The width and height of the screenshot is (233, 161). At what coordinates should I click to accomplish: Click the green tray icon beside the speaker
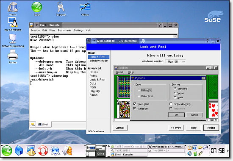[195, 153]
